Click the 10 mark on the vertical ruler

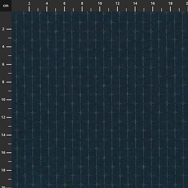pyautogui.click(x=3, y=100)
